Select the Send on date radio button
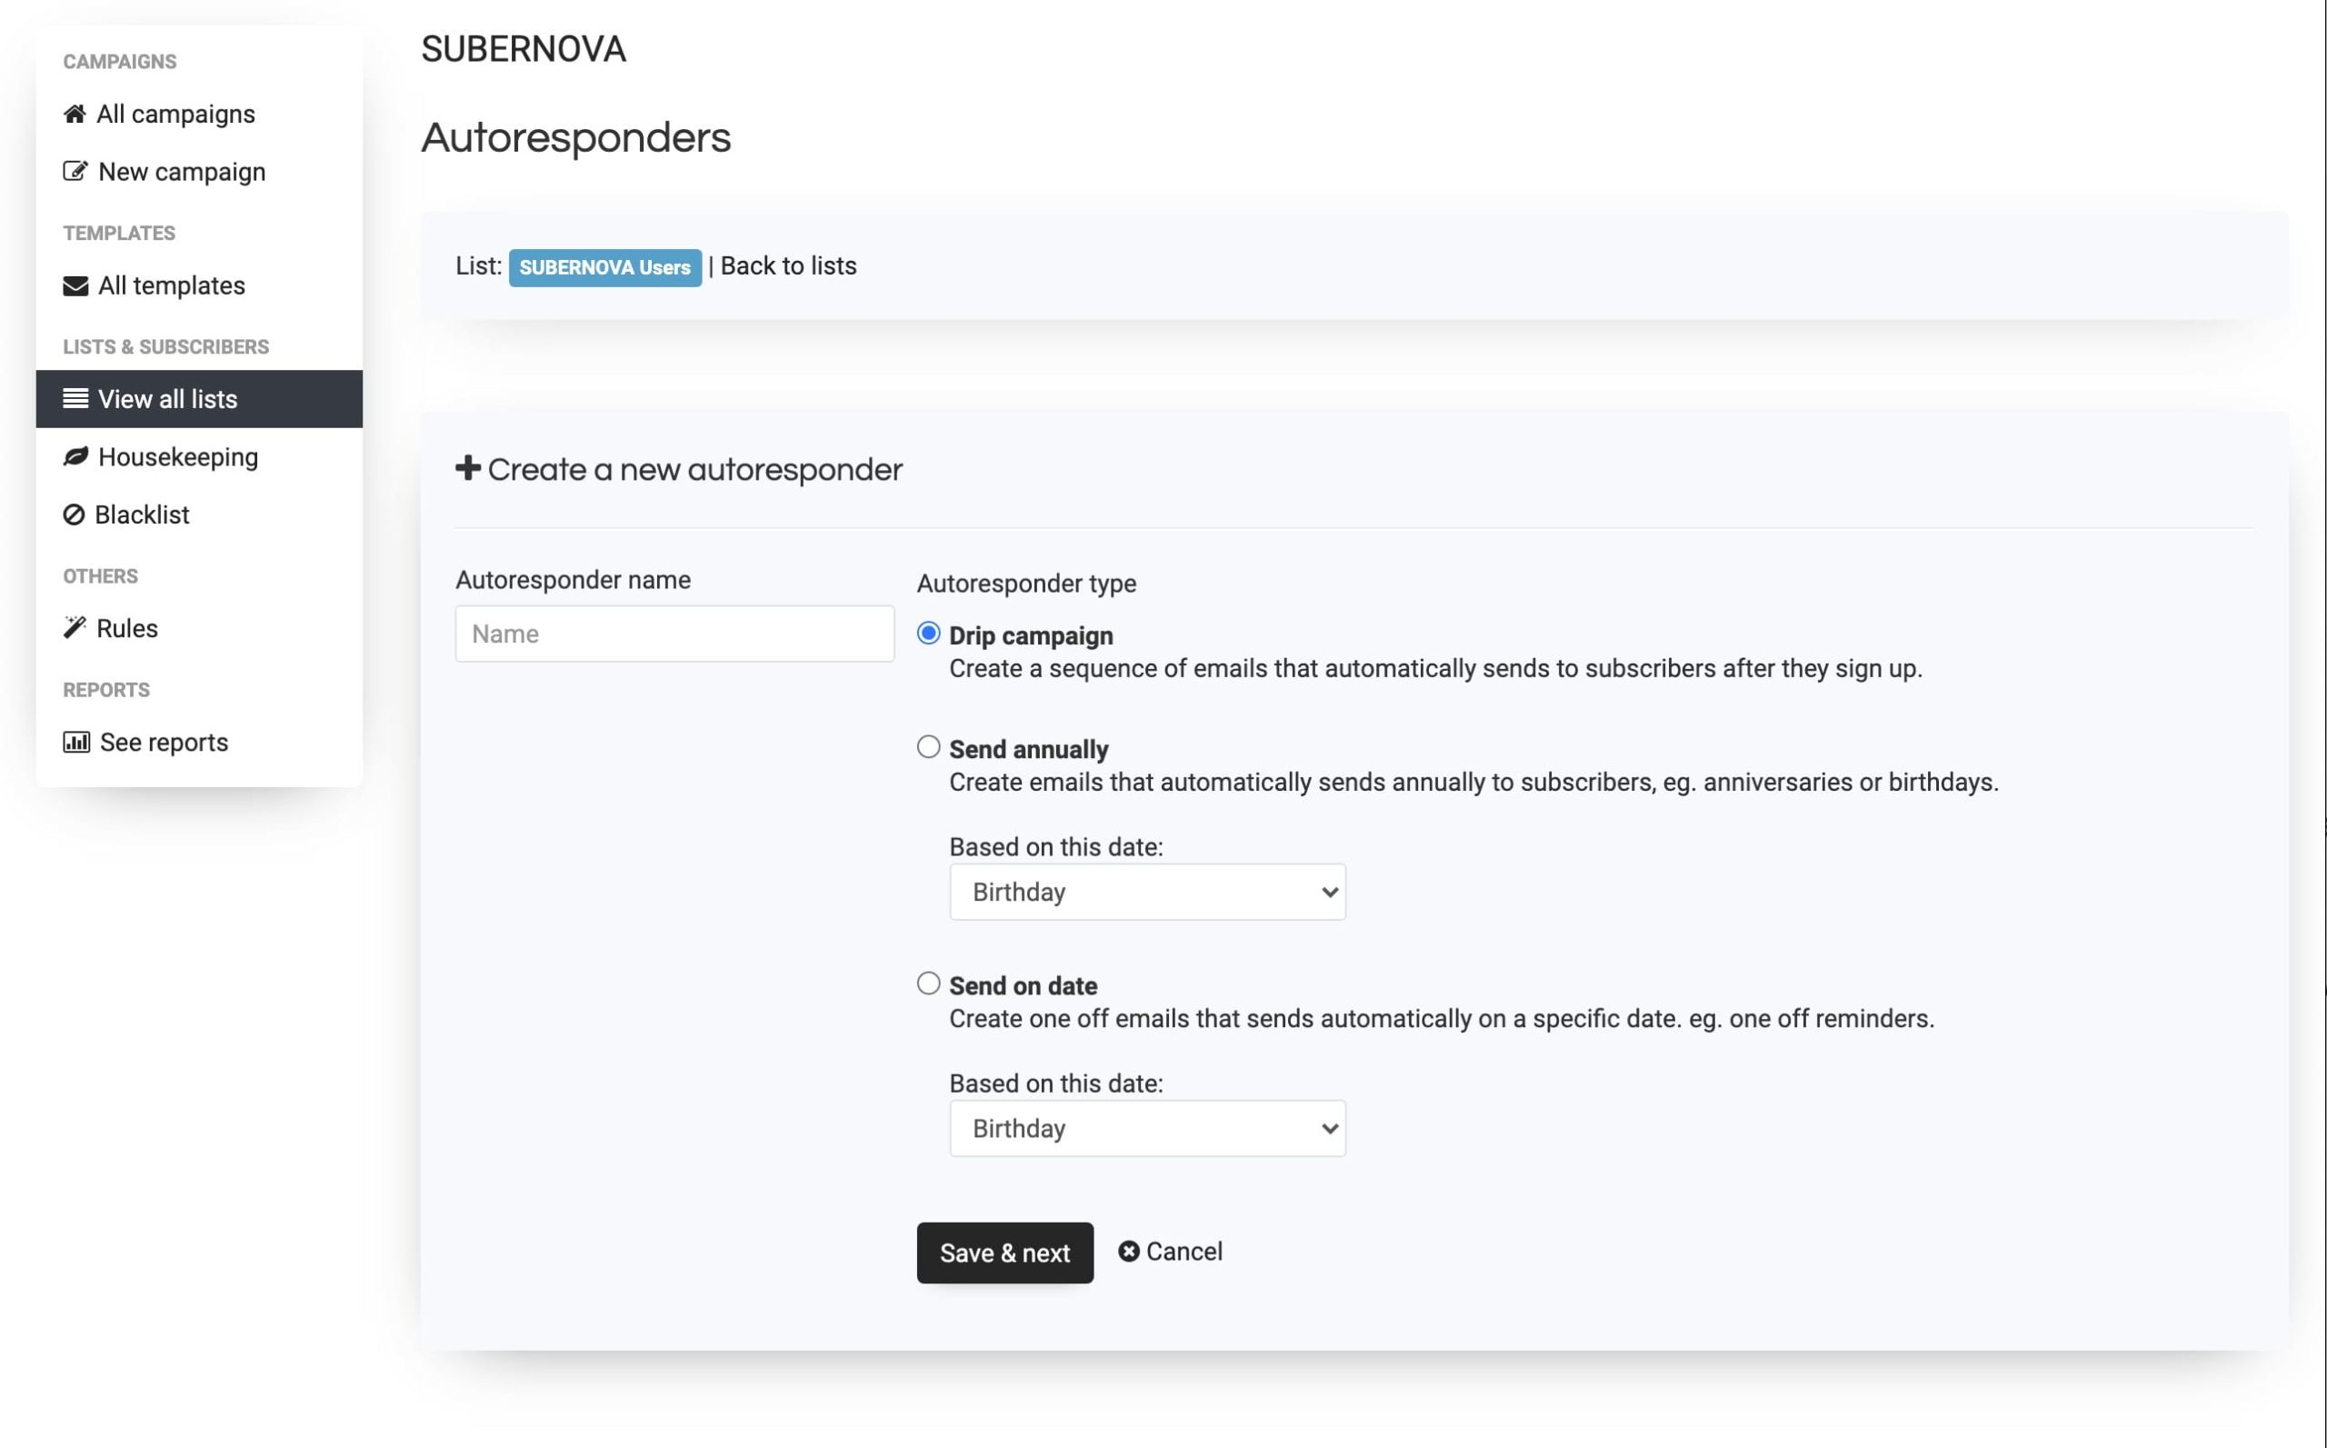 [929, 983]
